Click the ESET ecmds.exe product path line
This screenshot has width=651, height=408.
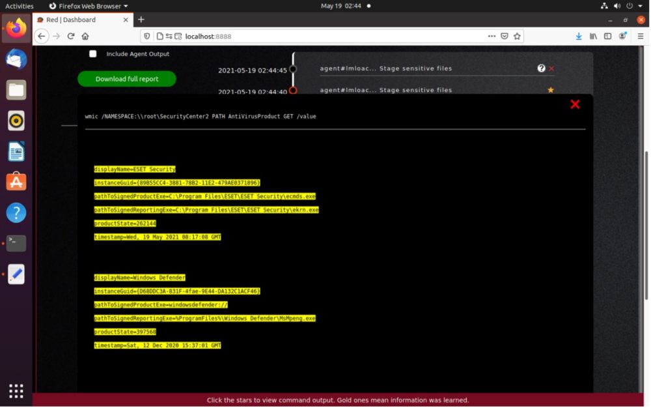click(x=204, y=196)
